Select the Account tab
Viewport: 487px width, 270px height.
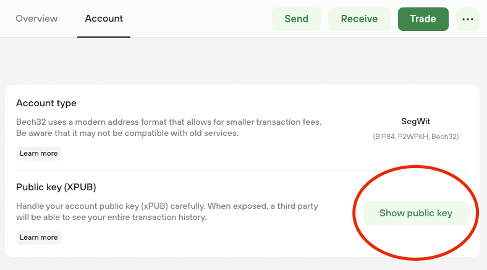104,19
